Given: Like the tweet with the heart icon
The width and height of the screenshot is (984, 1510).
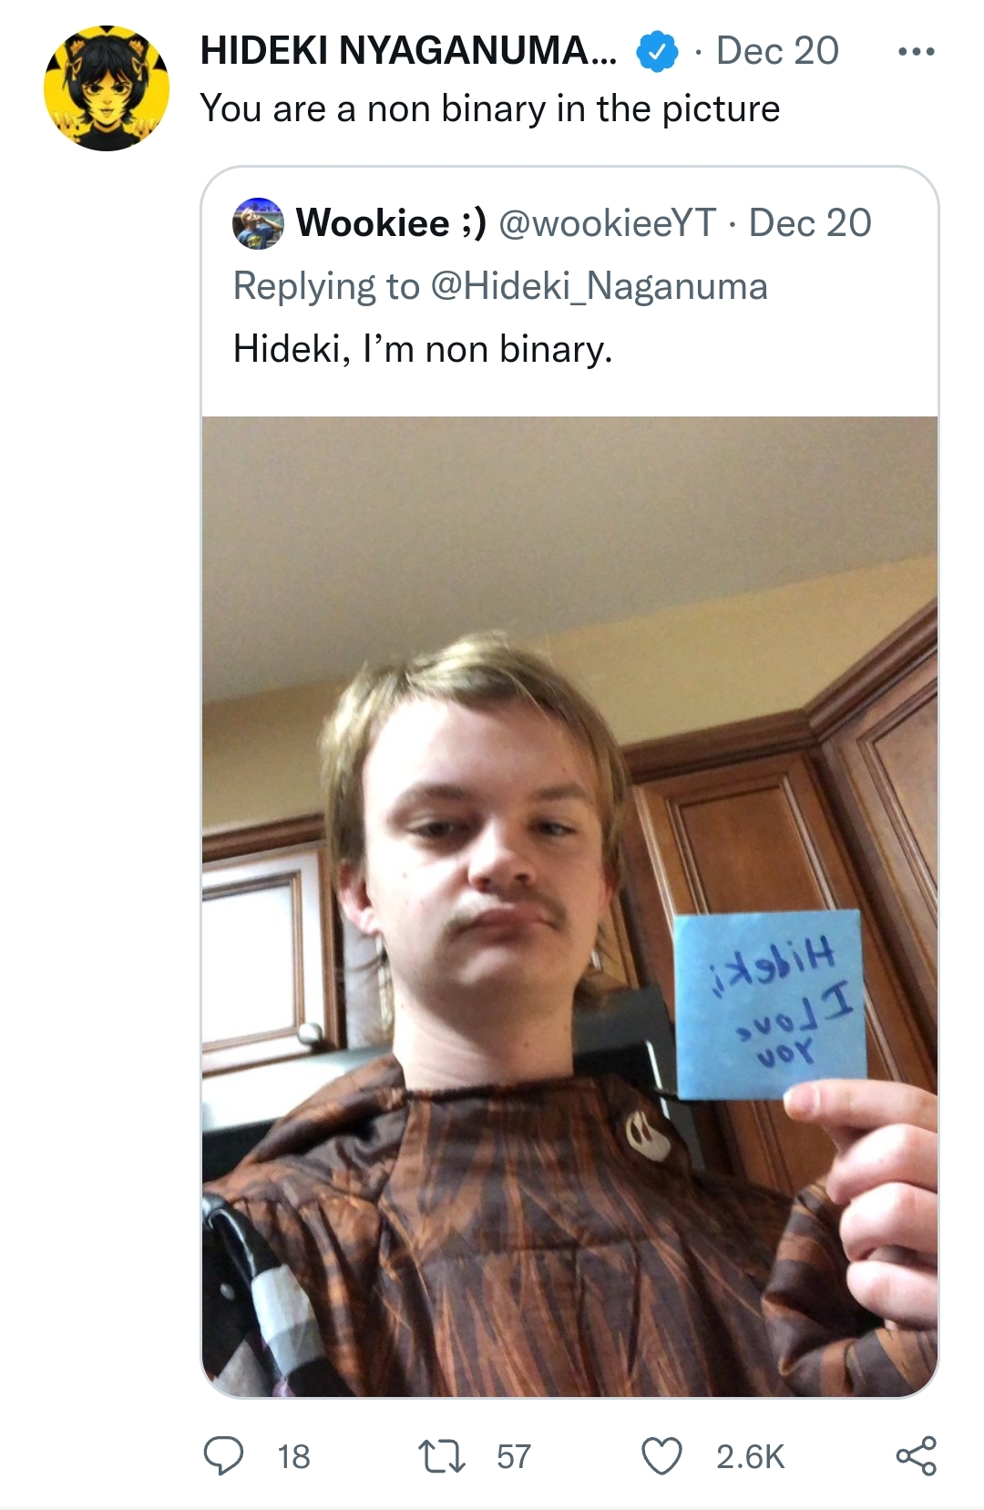Looking at the screenshot, I should (661, 1455).
